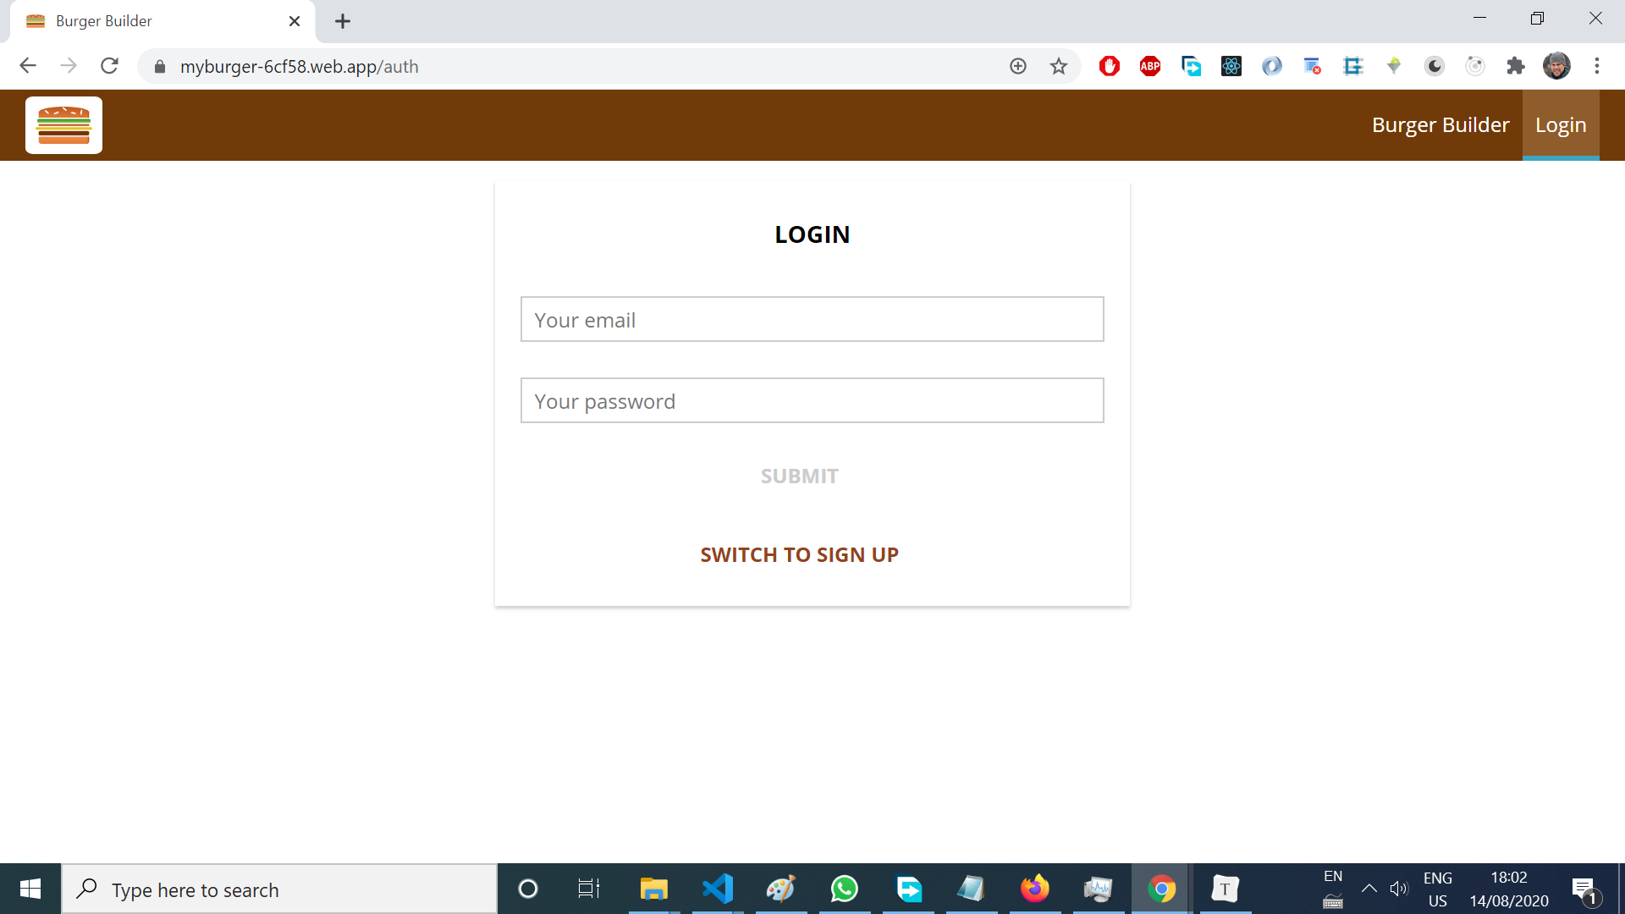Click the Burger Builder hamburger icon
The width and height of the screenshot is (1625, 914).
click(x=63, y=125)
